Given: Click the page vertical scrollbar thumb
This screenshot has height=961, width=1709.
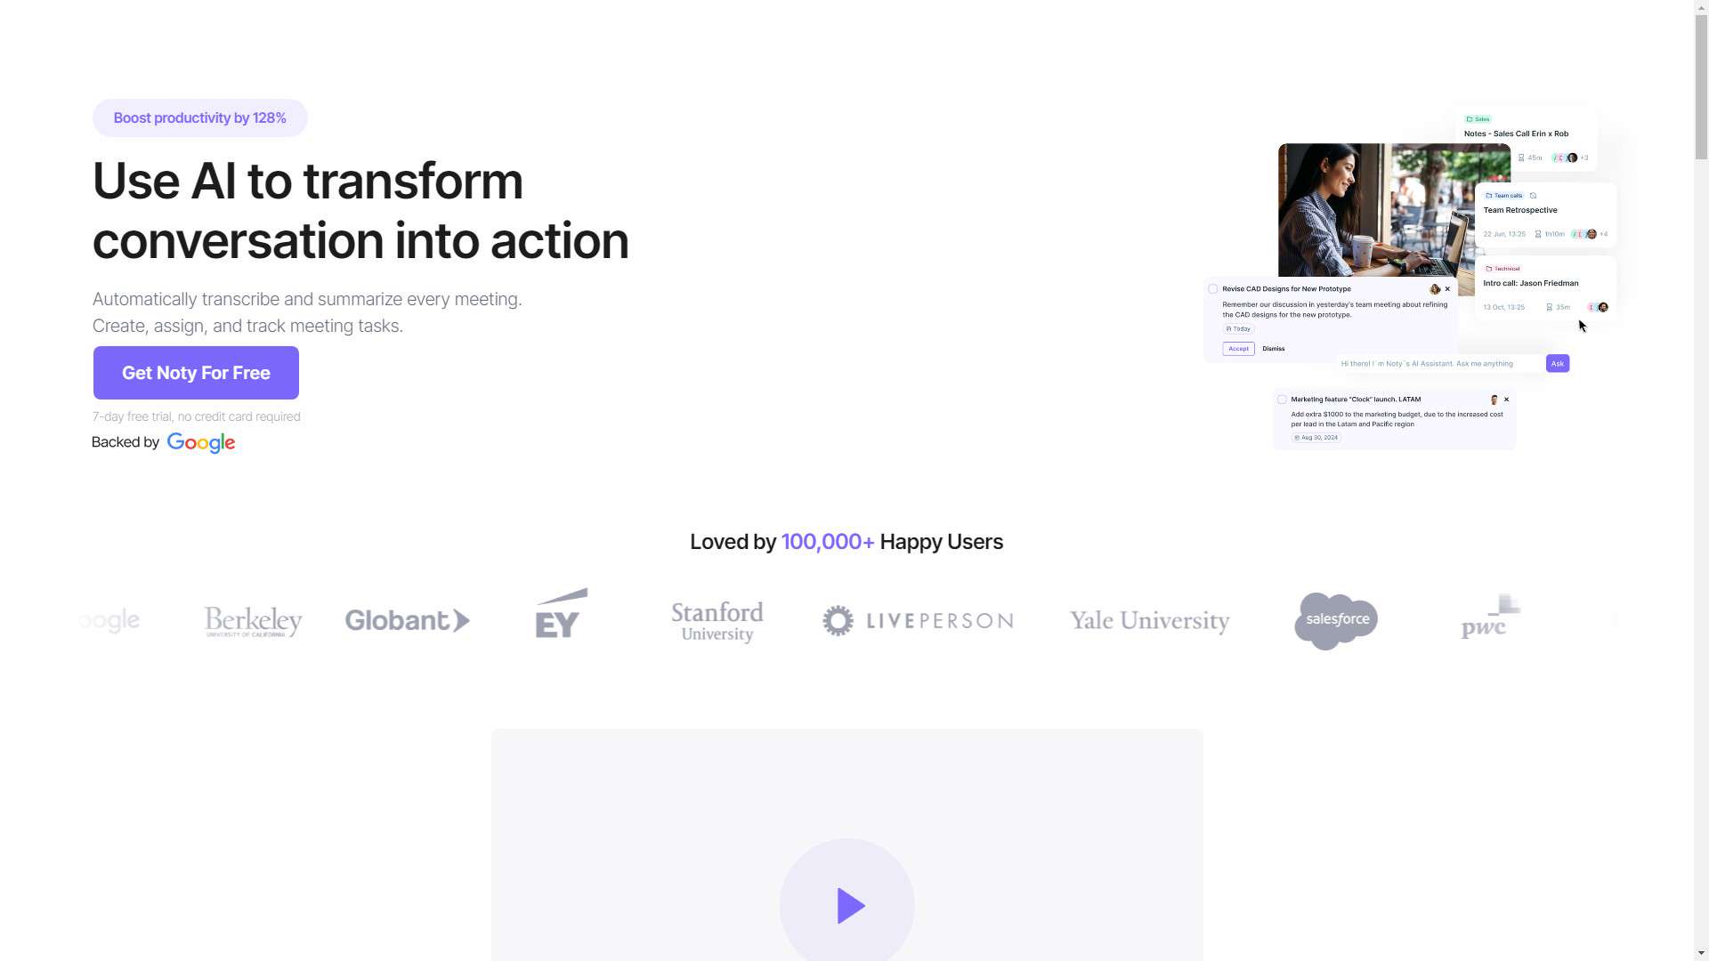Looking at the screenshot, I should 1702,87.
